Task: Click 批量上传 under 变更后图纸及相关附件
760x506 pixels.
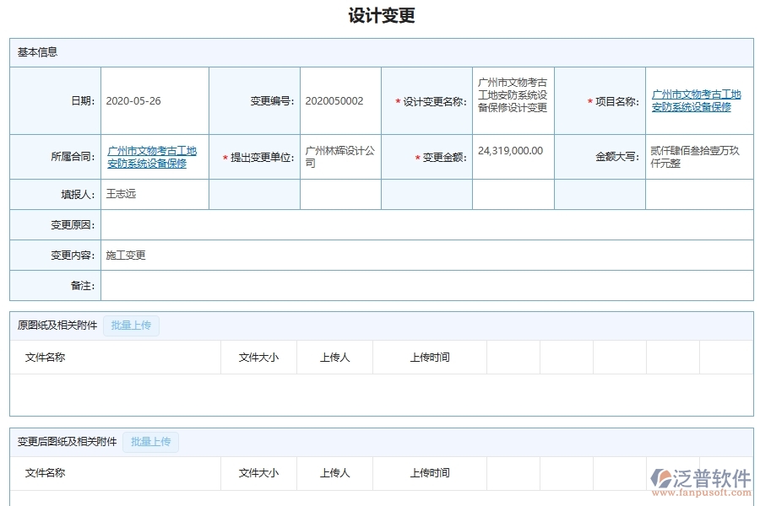Action: coord(150,442)
